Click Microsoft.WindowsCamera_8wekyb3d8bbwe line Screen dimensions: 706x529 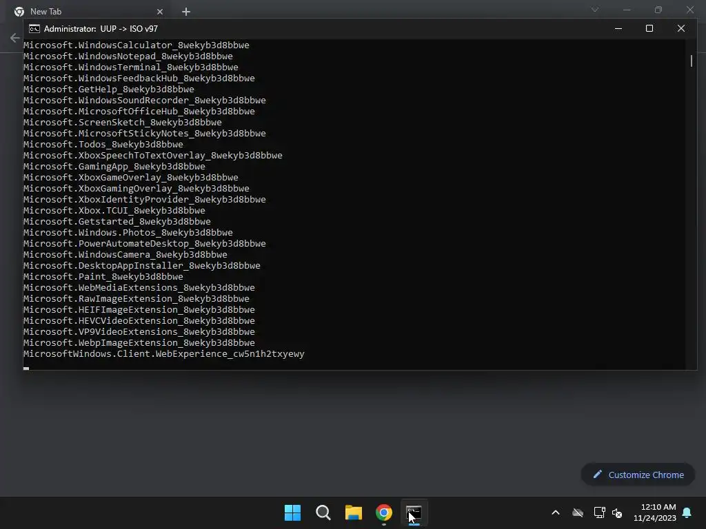click(125, 255)
